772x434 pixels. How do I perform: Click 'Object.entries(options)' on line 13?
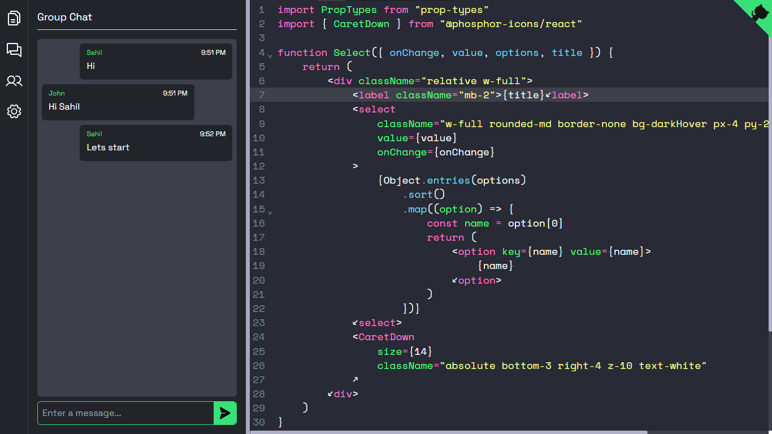pyautogui.click(x=455, y=180)
